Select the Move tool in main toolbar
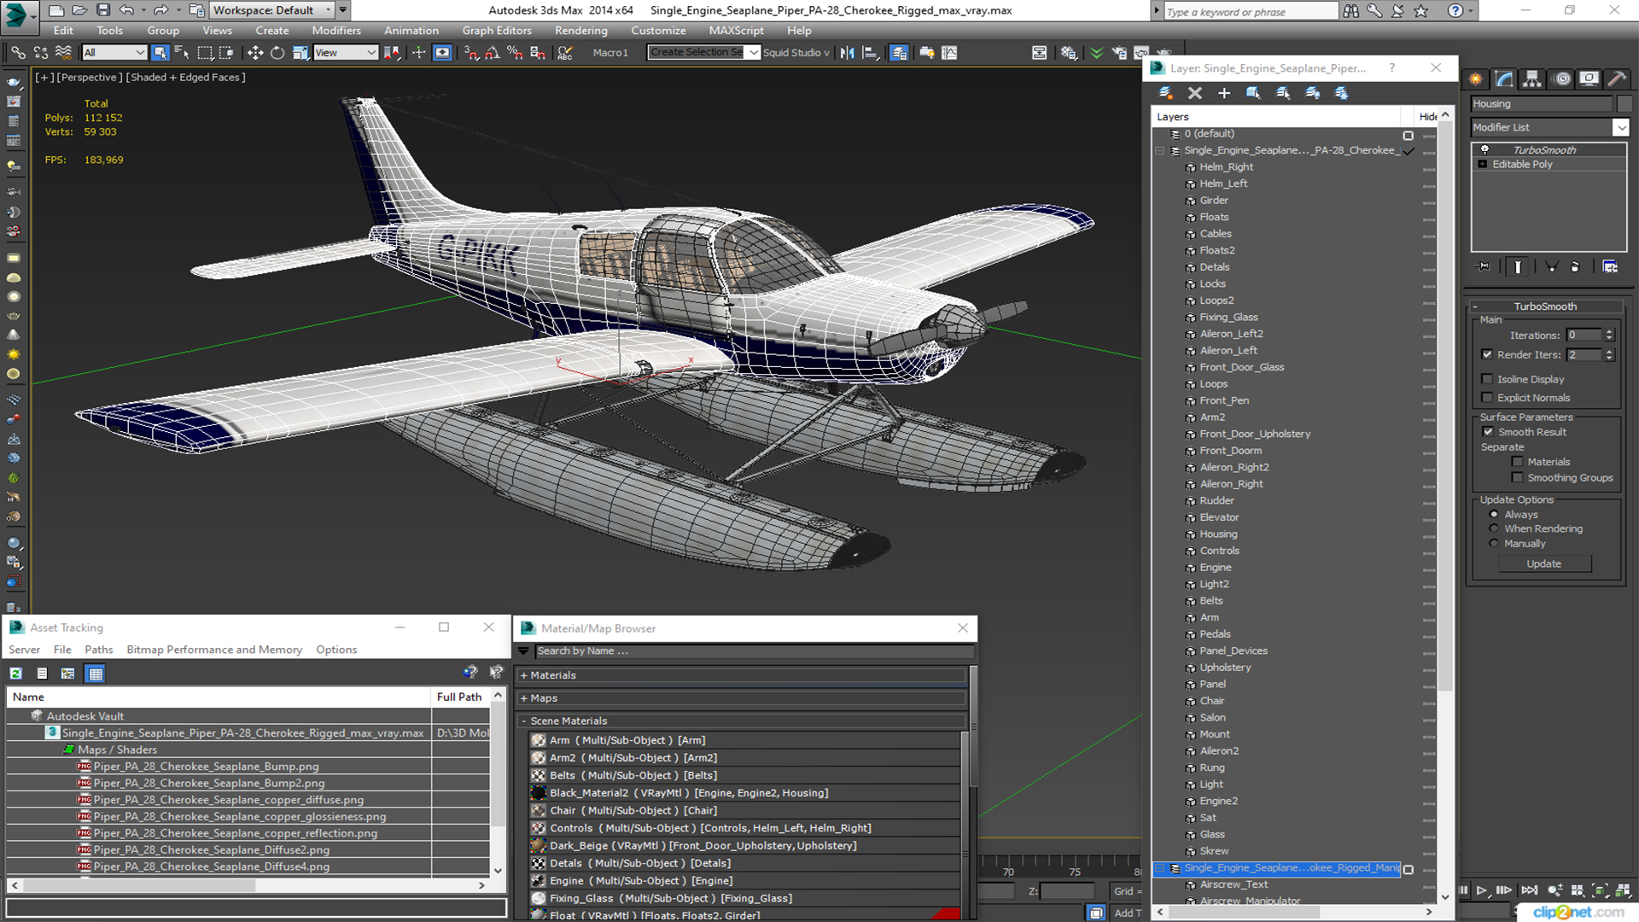Image resolution: width=1639 pixels, height=922 pixels. (x=254, y=53)
